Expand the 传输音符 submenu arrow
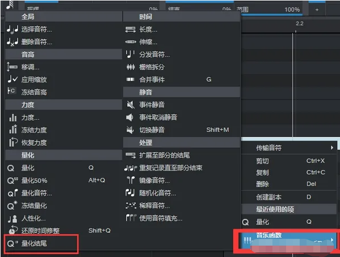 [331, 148]
